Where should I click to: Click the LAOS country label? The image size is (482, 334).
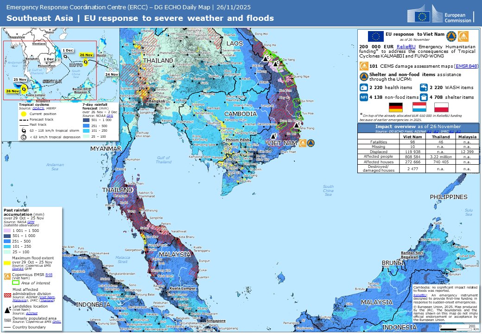click(235, 43)
